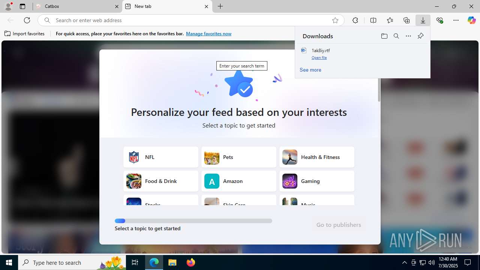Open the Collections icon
Image resolution: width=480 pixels, height=270 pixels.
click(x=406, y=20)
